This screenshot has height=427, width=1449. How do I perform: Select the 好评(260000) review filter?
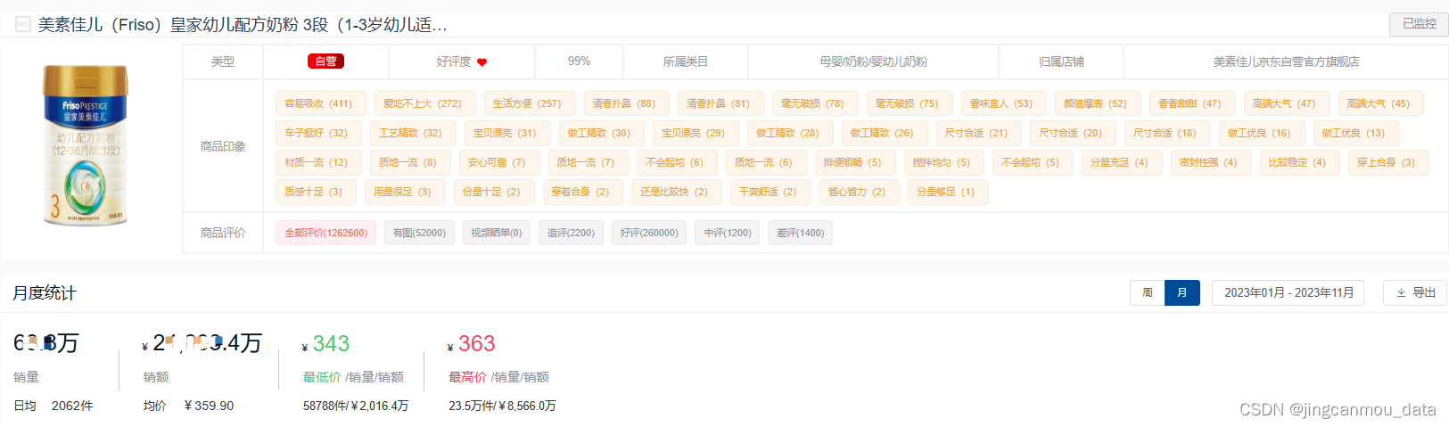[x=649, y=233]
